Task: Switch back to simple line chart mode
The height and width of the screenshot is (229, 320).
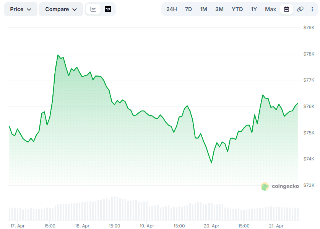Action: click(93, 9)
